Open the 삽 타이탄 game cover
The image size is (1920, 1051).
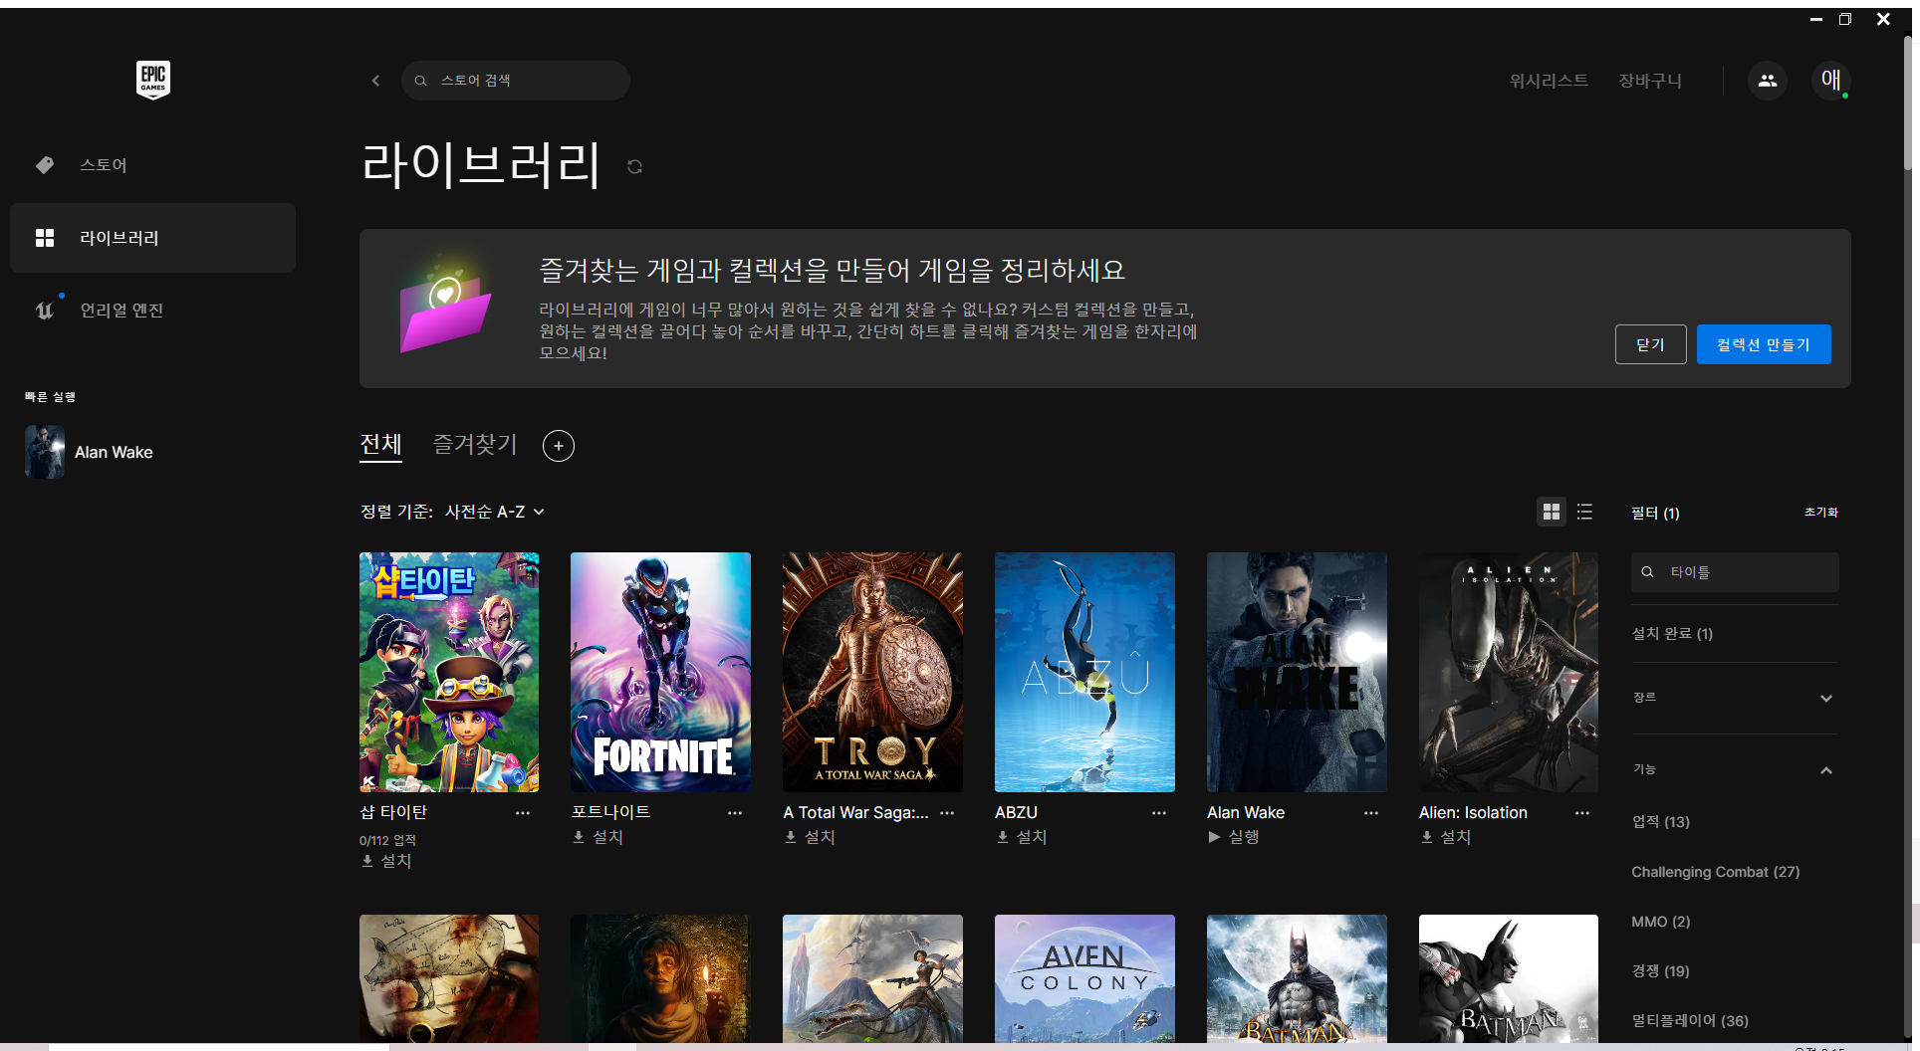tap(449, 673)
